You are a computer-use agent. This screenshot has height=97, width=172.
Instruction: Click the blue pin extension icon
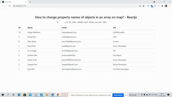[148, 6]
